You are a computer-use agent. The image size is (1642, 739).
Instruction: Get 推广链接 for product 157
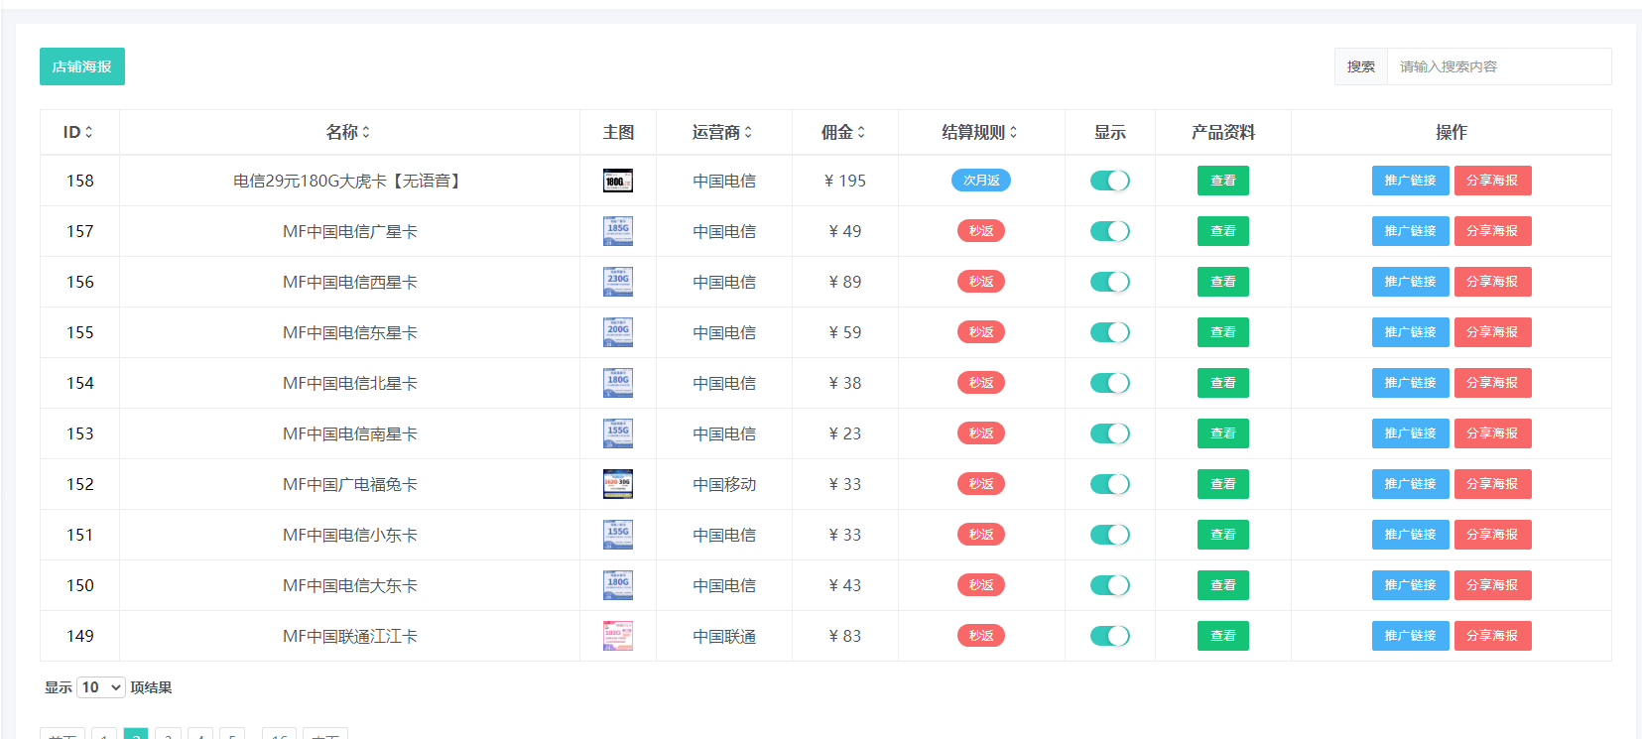1411,231
